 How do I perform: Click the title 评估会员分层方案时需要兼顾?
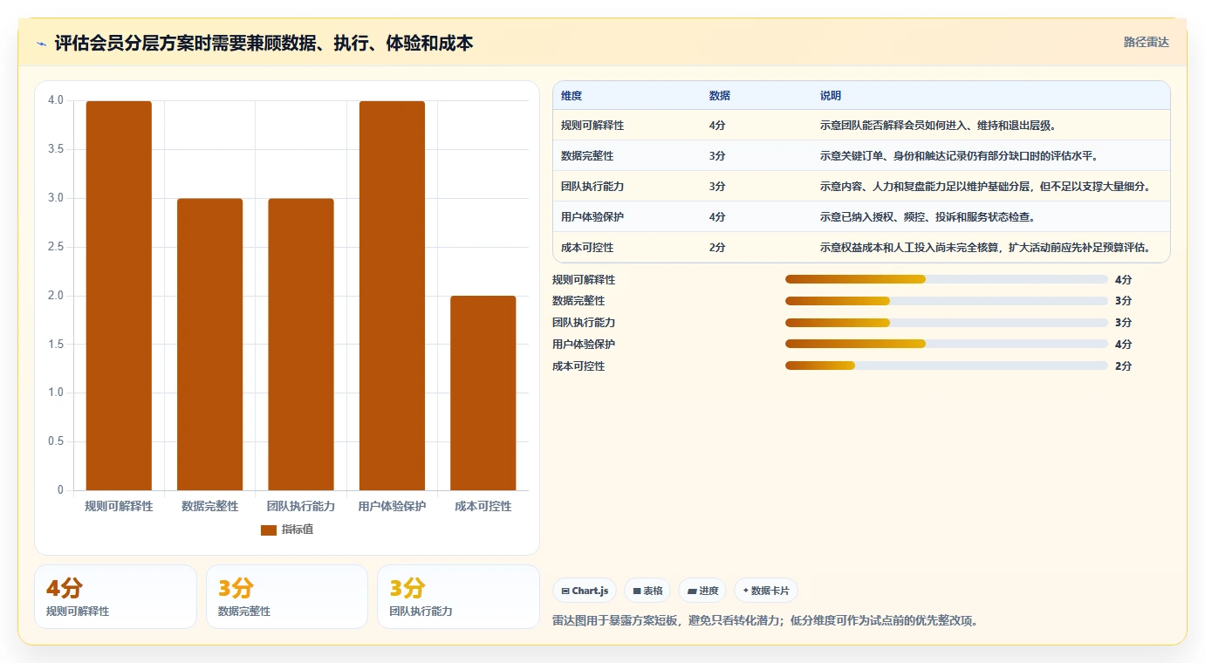tap(264, 43)
